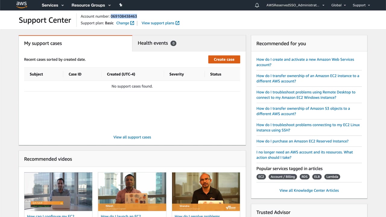Open article on no longer needing AWS account
Viewport: 386px width, 217px height.
click(x=305, y=155)
